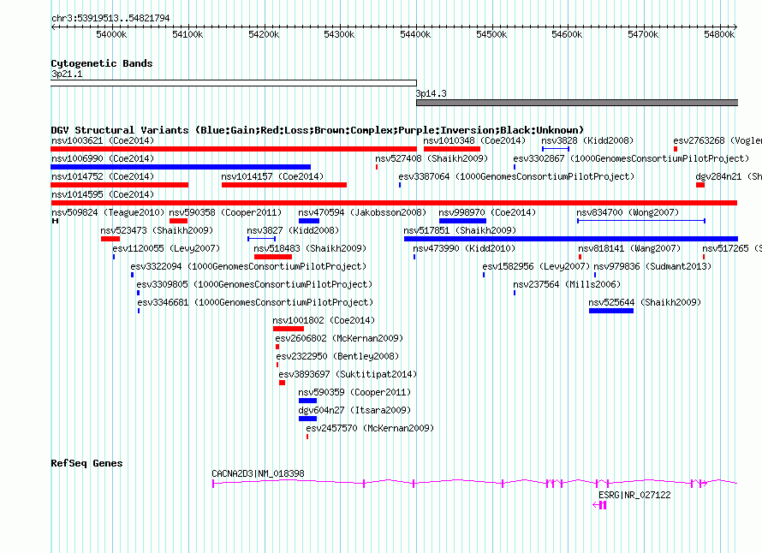This screenshot has height=553, width=762.
Task: Select the blue nsv525644 gain bar
Action: [x=611, y=311]
